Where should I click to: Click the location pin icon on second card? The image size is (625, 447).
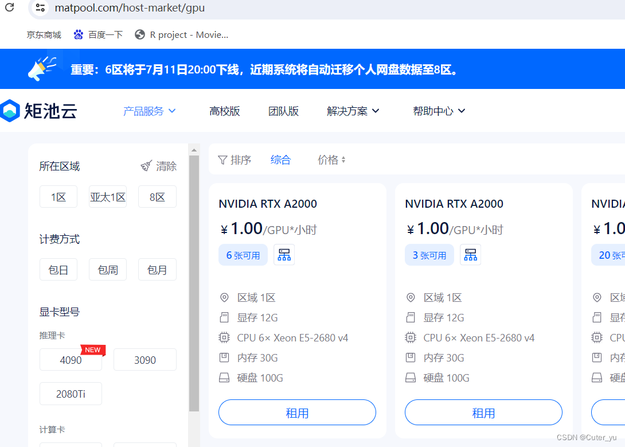411,297
